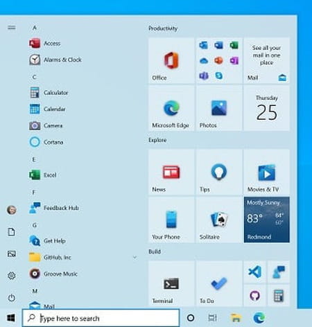
Task: Jump using the letter M header
Action: pyautogui.click(x=35, y=291)
